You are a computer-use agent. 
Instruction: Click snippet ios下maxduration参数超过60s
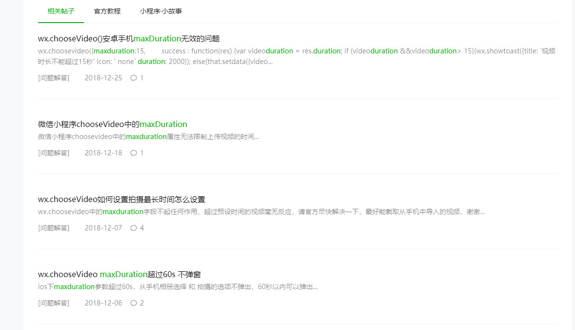tap(178, 287)
